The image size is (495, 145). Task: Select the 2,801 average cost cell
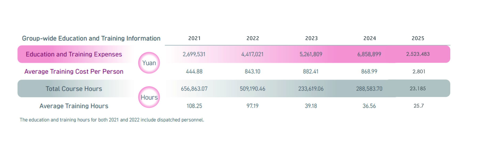pos(419,72)
